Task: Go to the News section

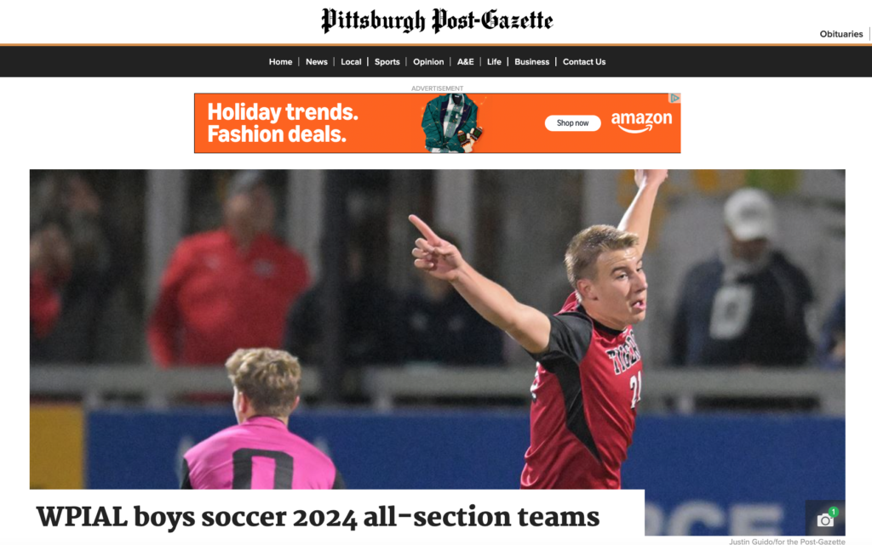Action: tap(317, 61)
